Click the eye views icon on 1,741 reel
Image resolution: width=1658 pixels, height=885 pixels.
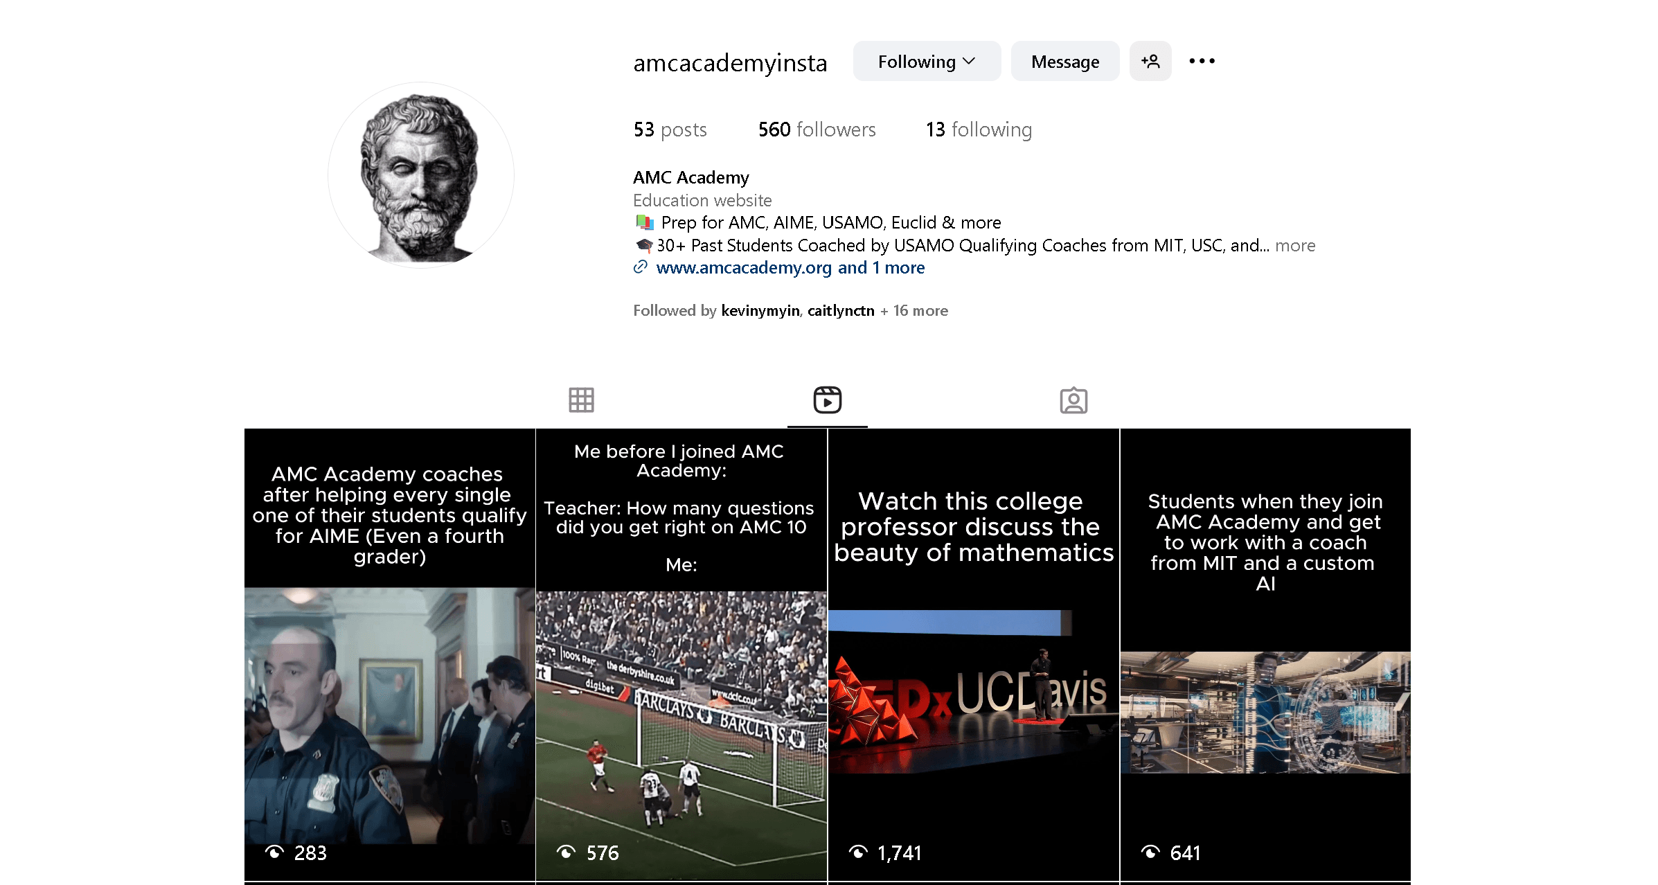click(858, 852)
